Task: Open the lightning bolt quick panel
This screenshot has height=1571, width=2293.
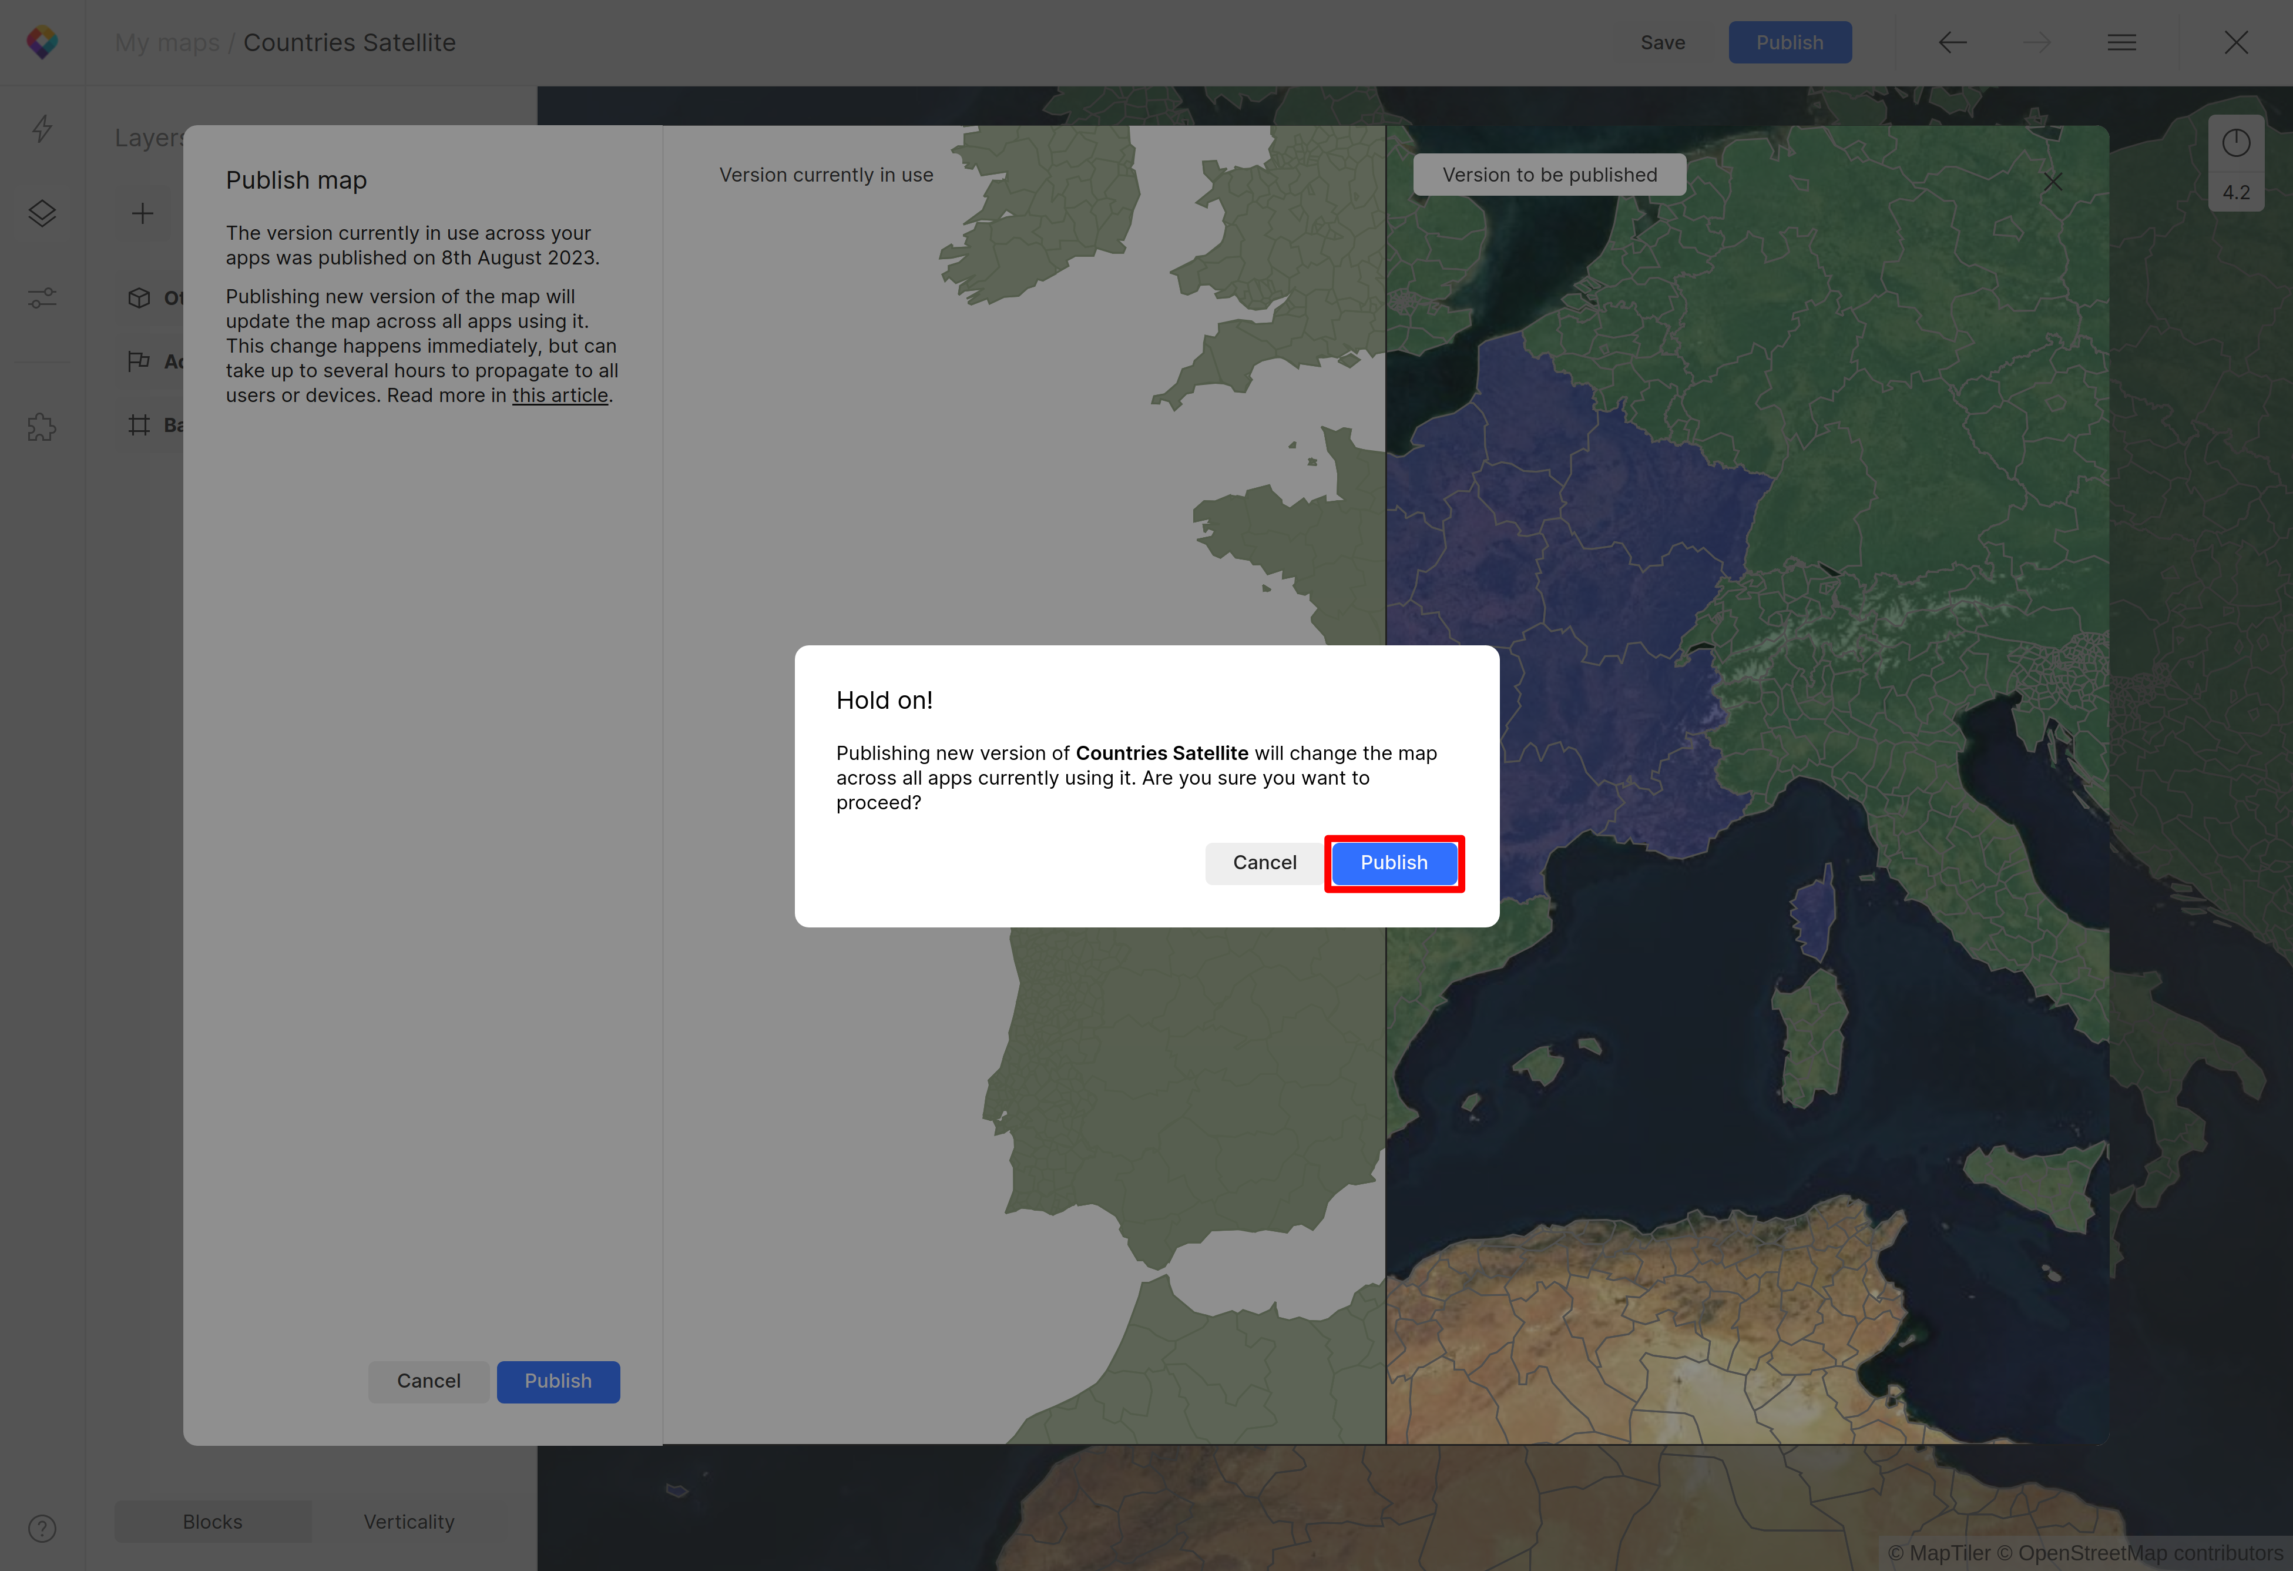Action: point(42,128)
